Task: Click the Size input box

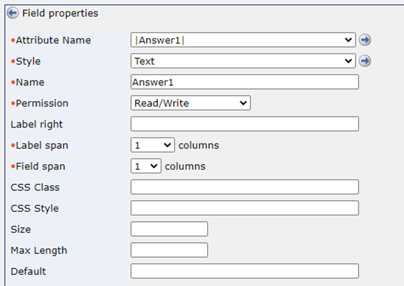Action: coord(169,229)
